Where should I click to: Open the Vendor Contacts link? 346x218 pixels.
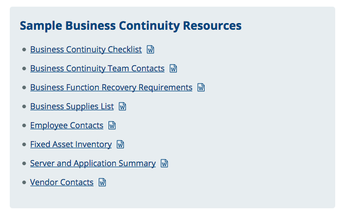(62, 182)
